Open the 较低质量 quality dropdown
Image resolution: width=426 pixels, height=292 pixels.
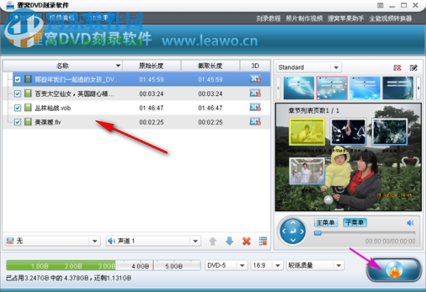(315, 266)
